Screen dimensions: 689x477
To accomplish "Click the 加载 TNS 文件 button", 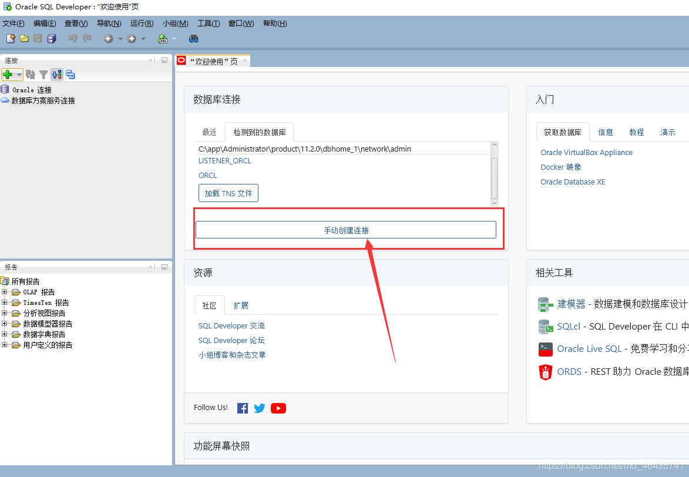I will [228, 193].
